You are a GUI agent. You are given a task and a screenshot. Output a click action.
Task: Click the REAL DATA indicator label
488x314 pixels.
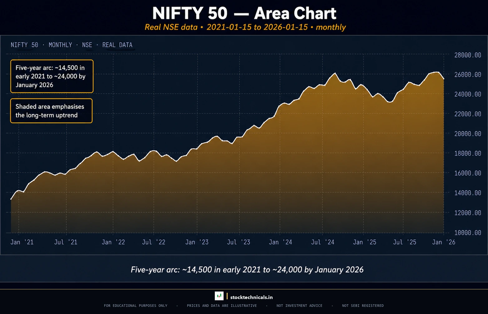(x=117, y=45)
